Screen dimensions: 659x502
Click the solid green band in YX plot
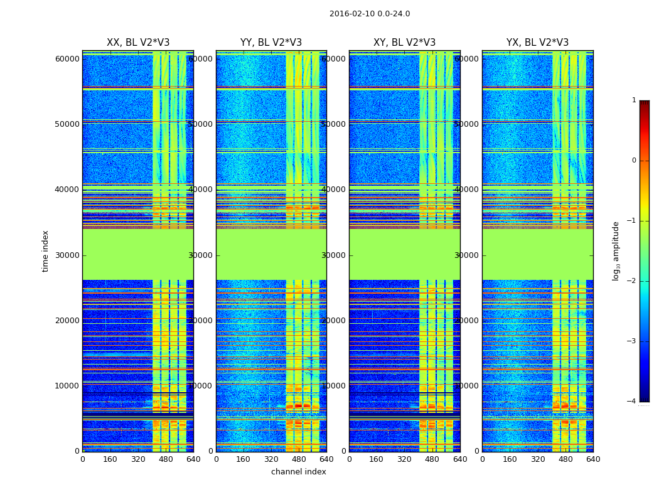(x=537, y=254)
